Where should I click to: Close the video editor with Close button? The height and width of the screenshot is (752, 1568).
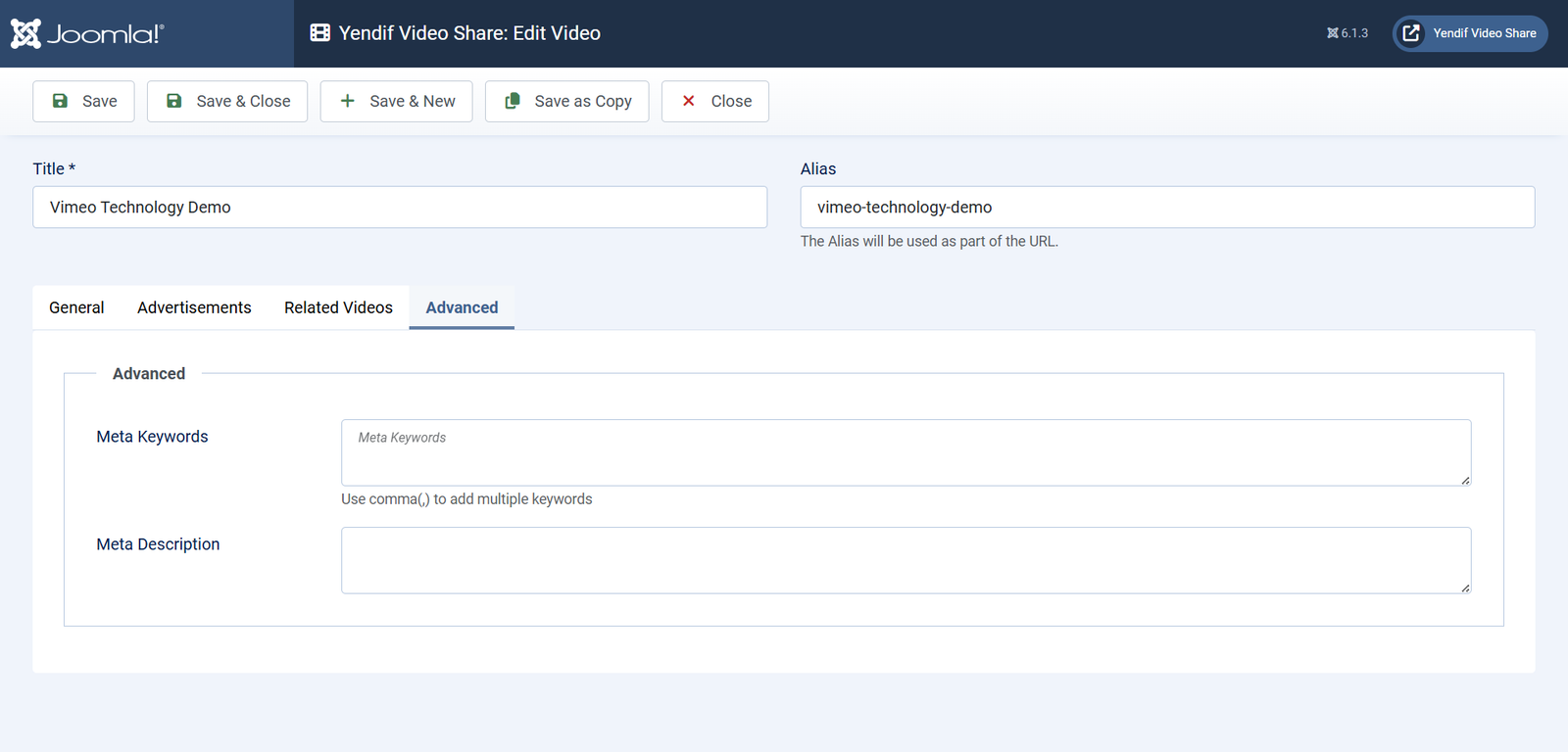click(715, 101)
